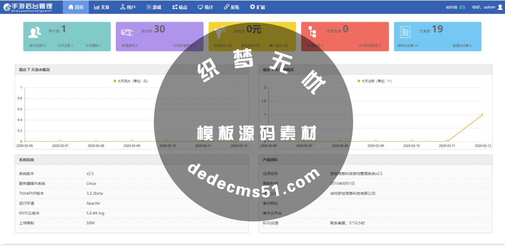Click 渠道站文章 0 in article card
505x246 pixels.
click(x=462, y=46)
